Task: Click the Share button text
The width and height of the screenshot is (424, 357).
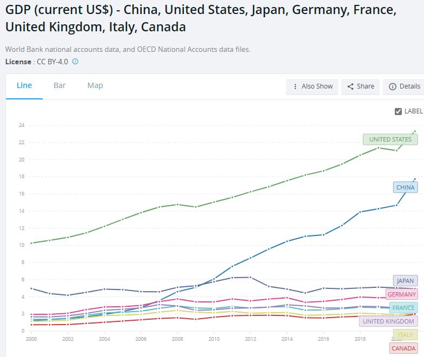Action: (366, 86)
